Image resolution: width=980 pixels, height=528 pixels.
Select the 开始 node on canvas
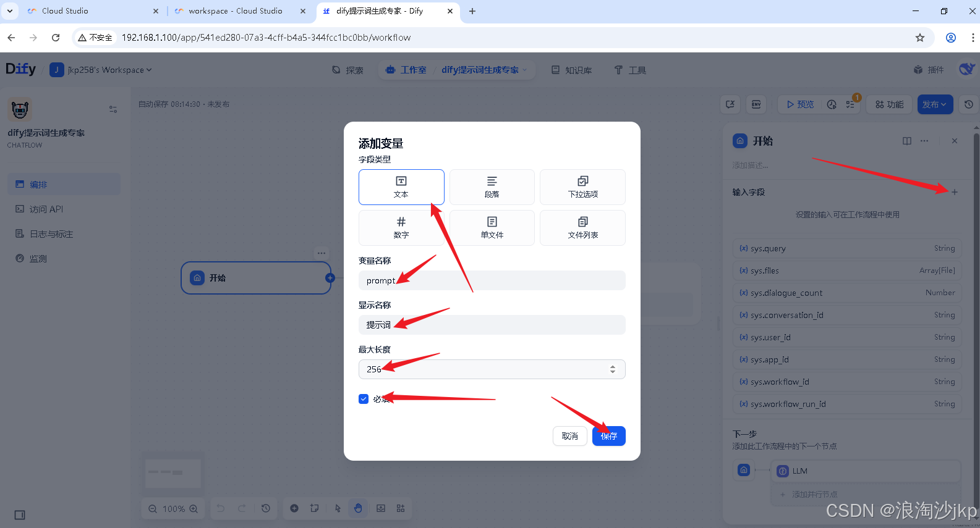[x=256, y=278]
